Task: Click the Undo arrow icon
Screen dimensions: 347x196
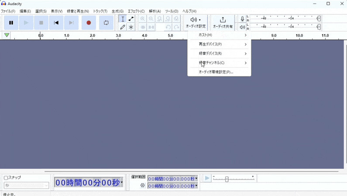Action: pos(168,27)
